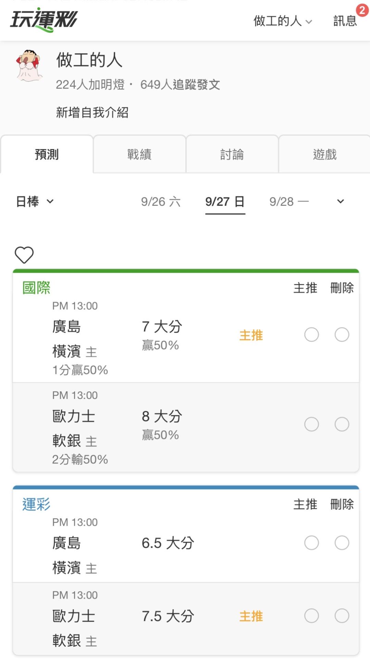Open the 做工的人 profile avatar
This screenshot has width=370, height=663.
point(29,66)
